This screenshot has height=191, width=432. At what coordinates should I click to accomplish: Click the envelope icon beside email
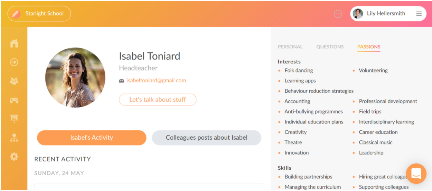point(121,81)
